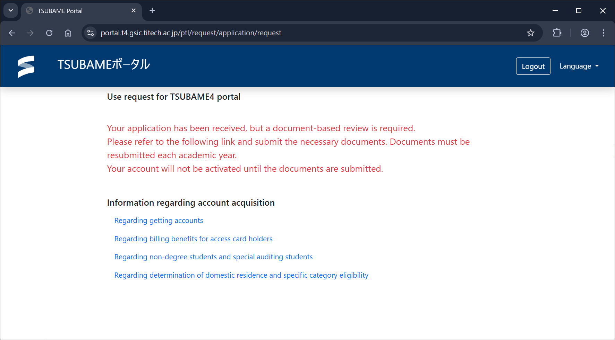Viewport: 615px width, 340px height.
Task: Click the Information regarding account acquisition heading
Action: tap(191, 203)
